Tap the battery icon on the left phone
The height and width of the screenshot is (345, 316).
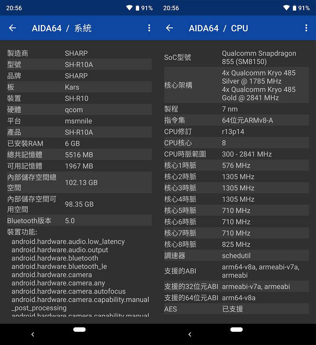coord(137,8)
